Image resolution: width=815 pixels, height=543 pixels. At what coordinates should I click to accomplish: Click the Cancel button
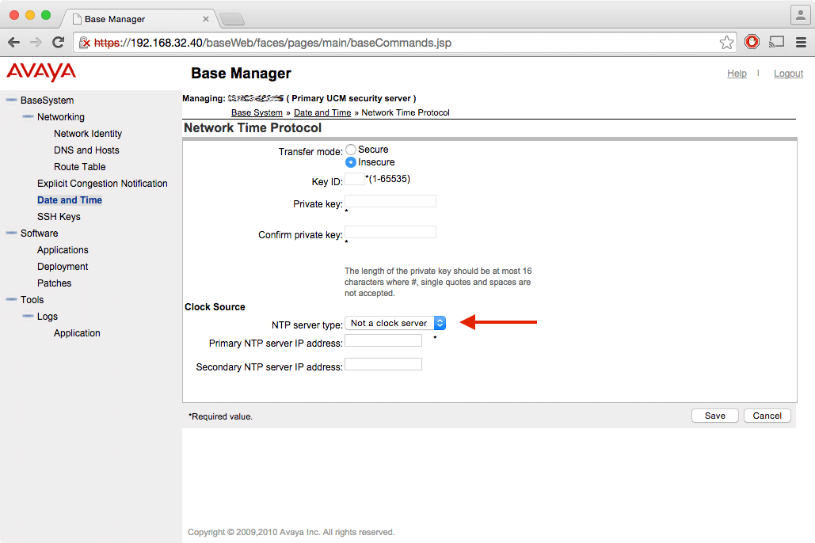pyautogui.click(x=767, y=416)
